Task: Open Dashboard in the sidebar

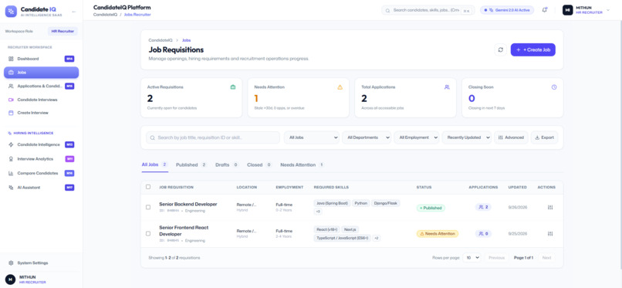Action: (41, 59)
